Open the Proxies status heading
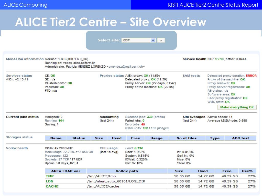 coord(112,76)
